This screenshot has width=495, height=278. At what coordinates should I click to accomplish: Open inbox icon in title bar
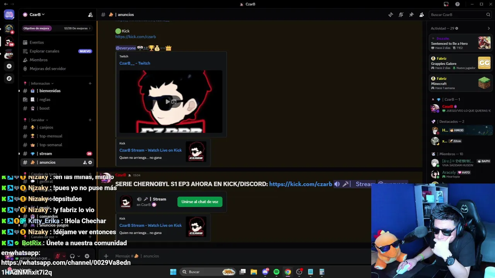(446, 4)
